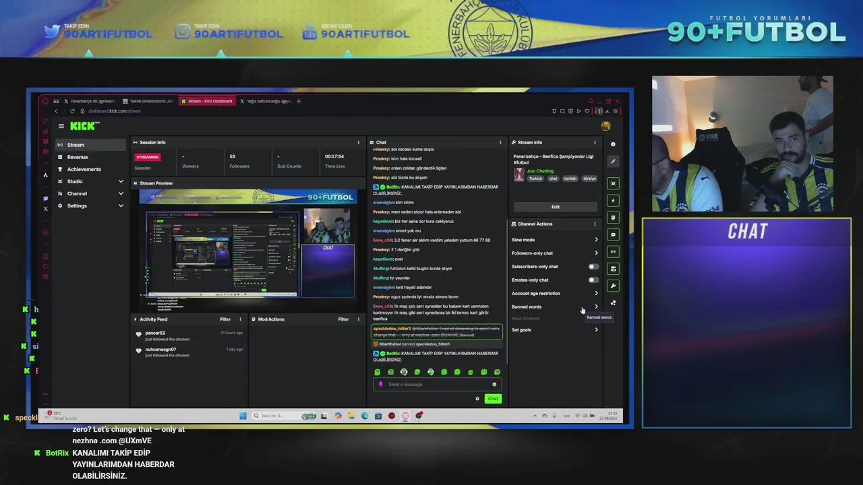Click the Turkish tag in Stream info
Screen dimensions: 863x485
tap(535, 179)
